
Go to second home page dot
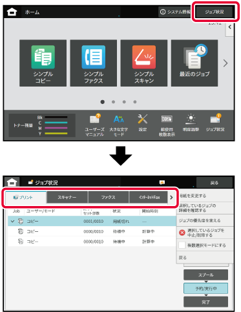pos(113,102)
